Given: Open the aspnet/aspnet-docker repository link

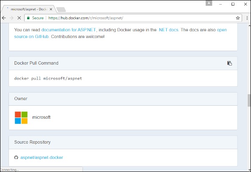Looking at the screenshot, I should [x=41, y=158].
